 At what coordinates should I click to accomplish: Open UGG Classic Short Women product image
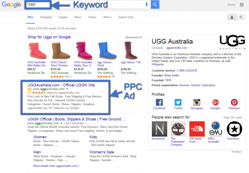[60, 51]
